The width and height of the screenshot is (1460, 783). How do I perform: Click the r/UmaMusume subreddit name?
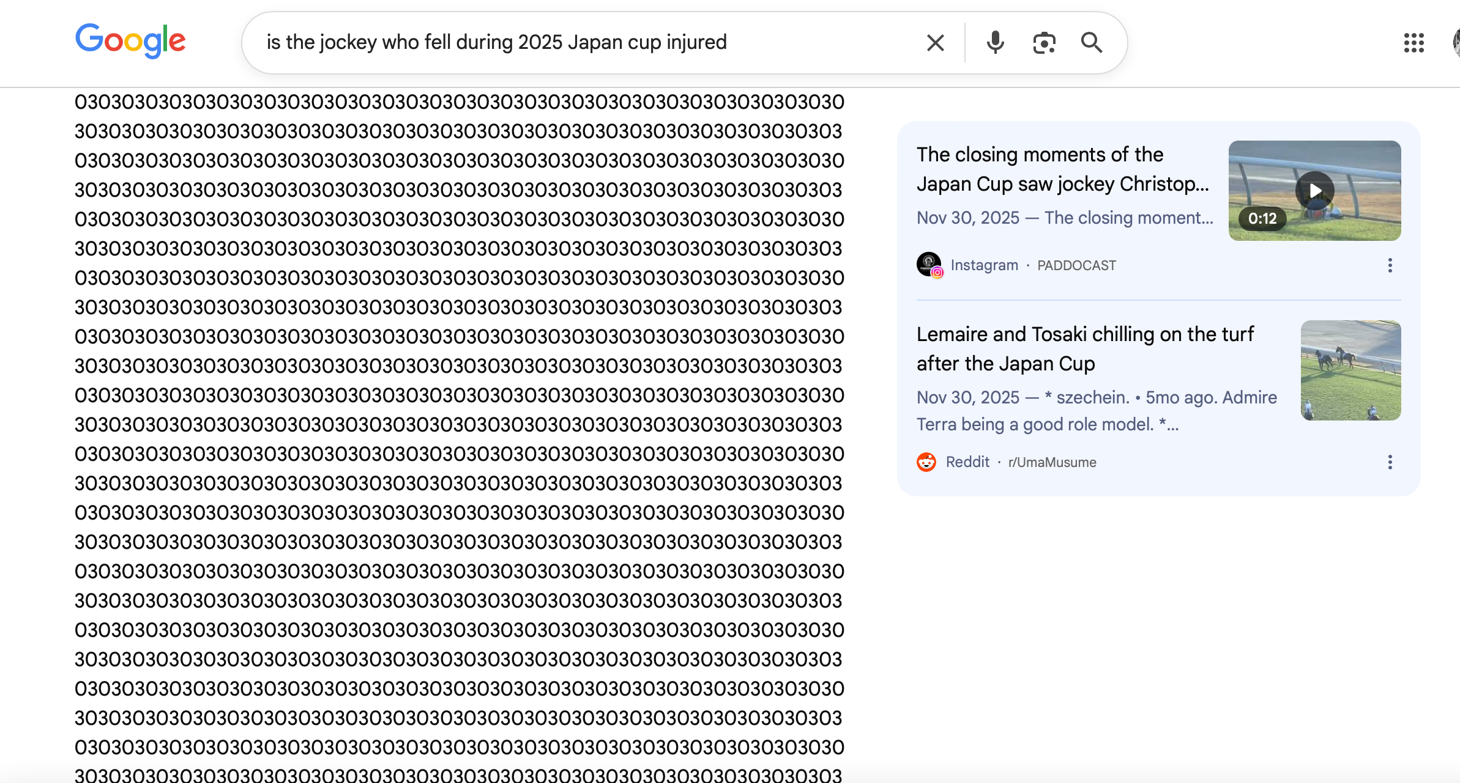pos(1052,462)
